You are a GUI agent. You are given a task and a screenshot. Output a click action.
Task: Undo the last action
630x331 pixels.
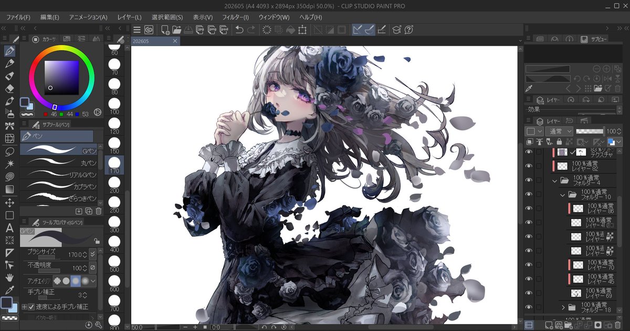click(x=239, y=30)
